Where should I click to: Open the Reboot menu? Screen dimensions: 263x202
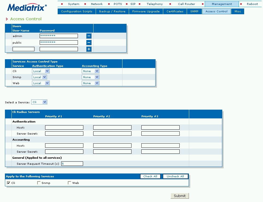coord(252,4)
